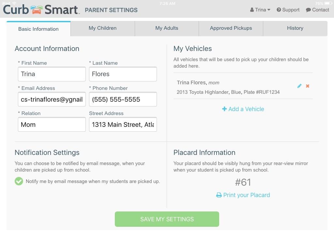Click the Email Address input field
Image resolution: width=334 pixels, height=251 pixels.
(x=52, y=99)
